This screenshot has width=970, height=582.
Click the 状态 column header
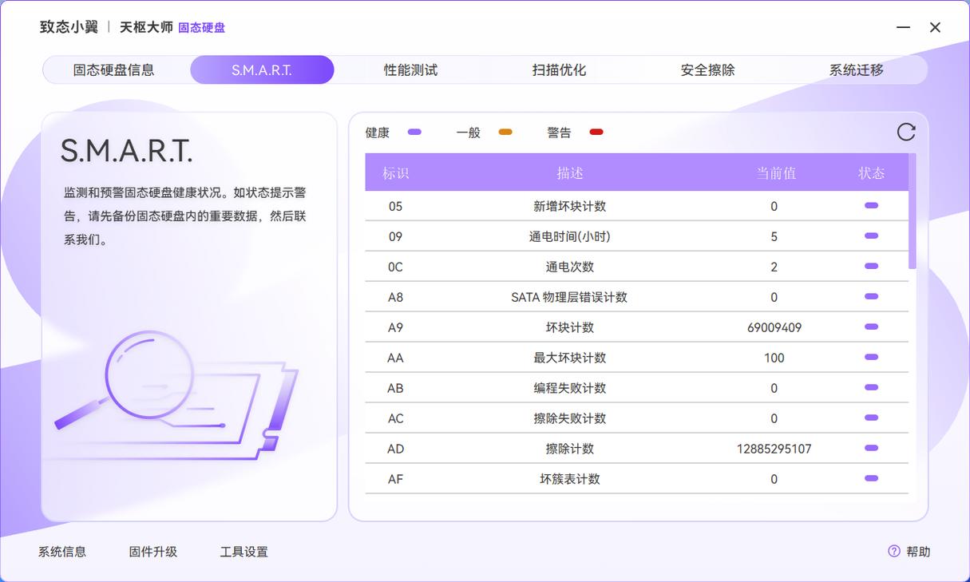pos(869,172)
